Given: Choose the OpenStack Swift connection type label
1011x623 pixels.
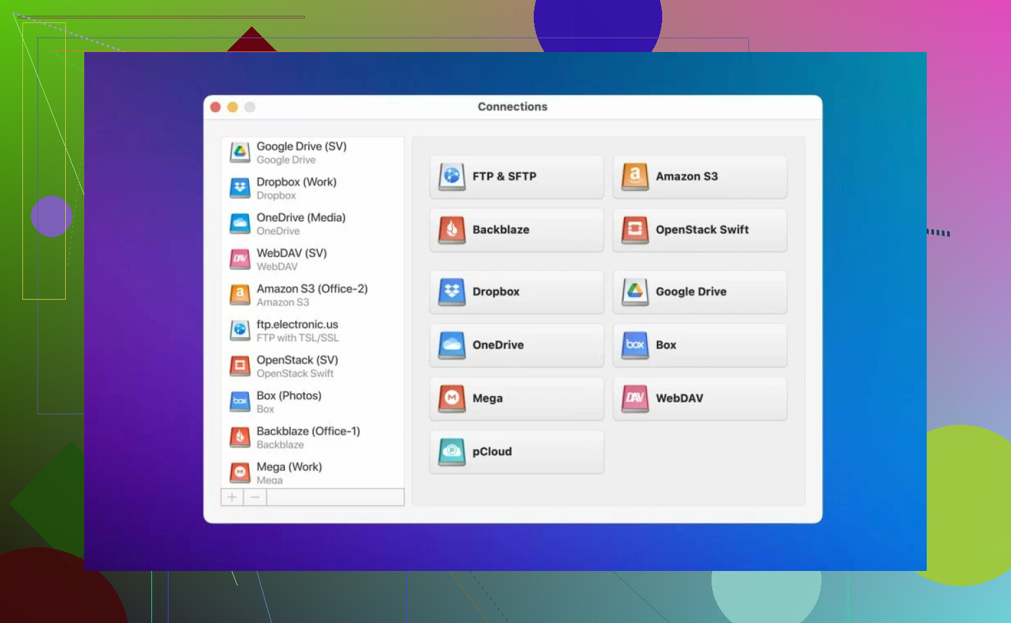Looking at the screenshot, I should click(x=702, y=230).
